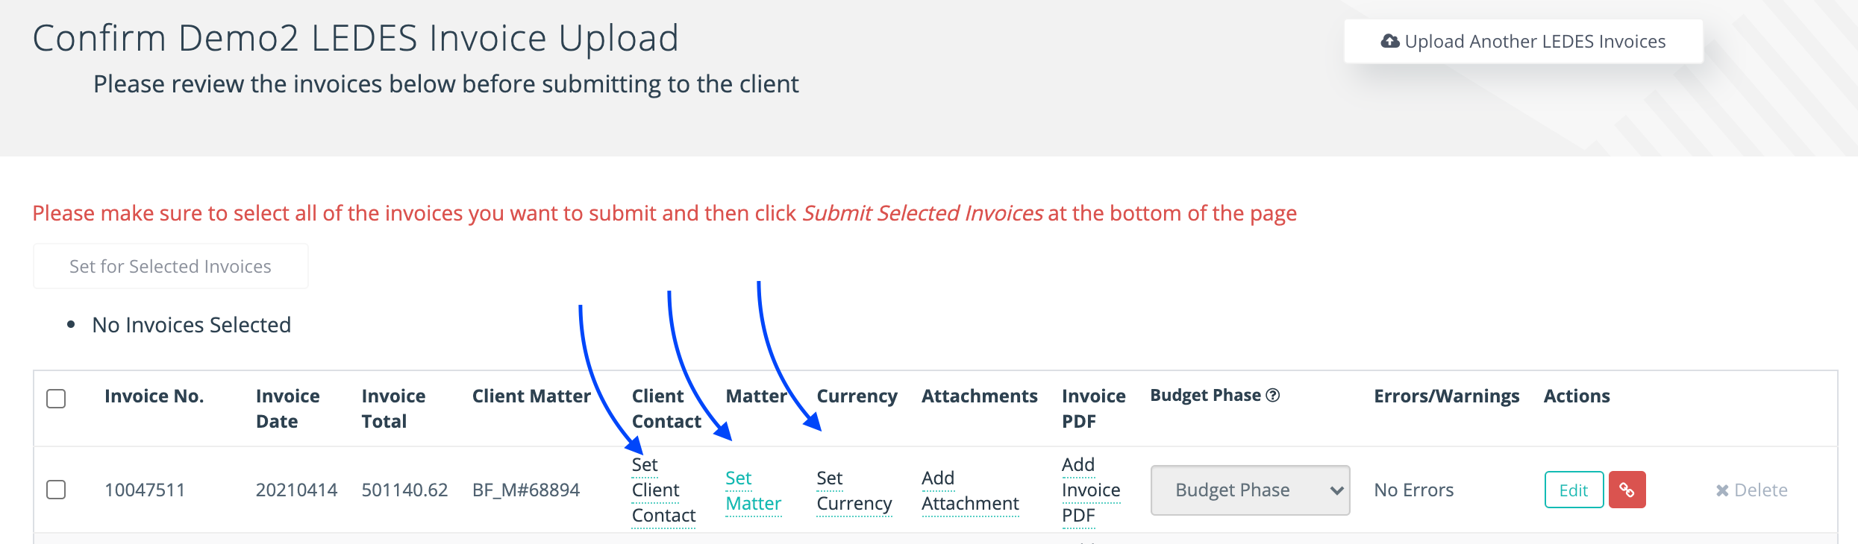The height and width of the screenshot is (544, 1858).
Task: Click the cloud upload icon
Action: [1389, 41]
